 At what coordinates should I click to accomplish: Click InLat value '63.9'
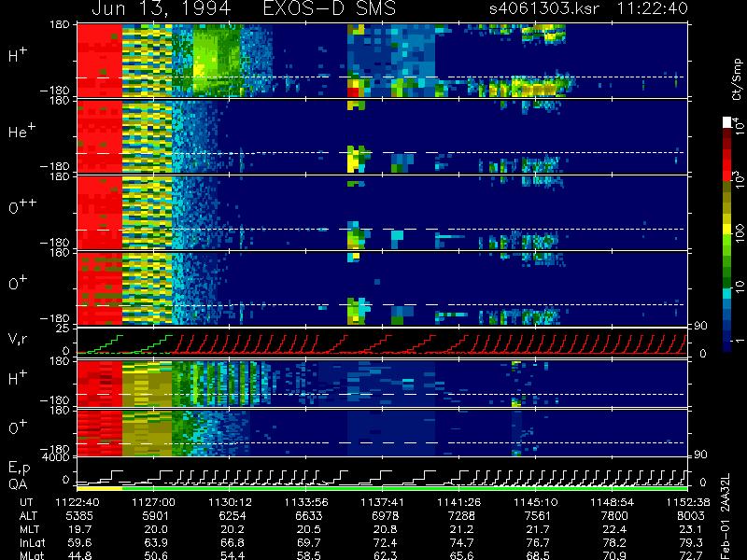pyautogui.click(x=156, y=542)
